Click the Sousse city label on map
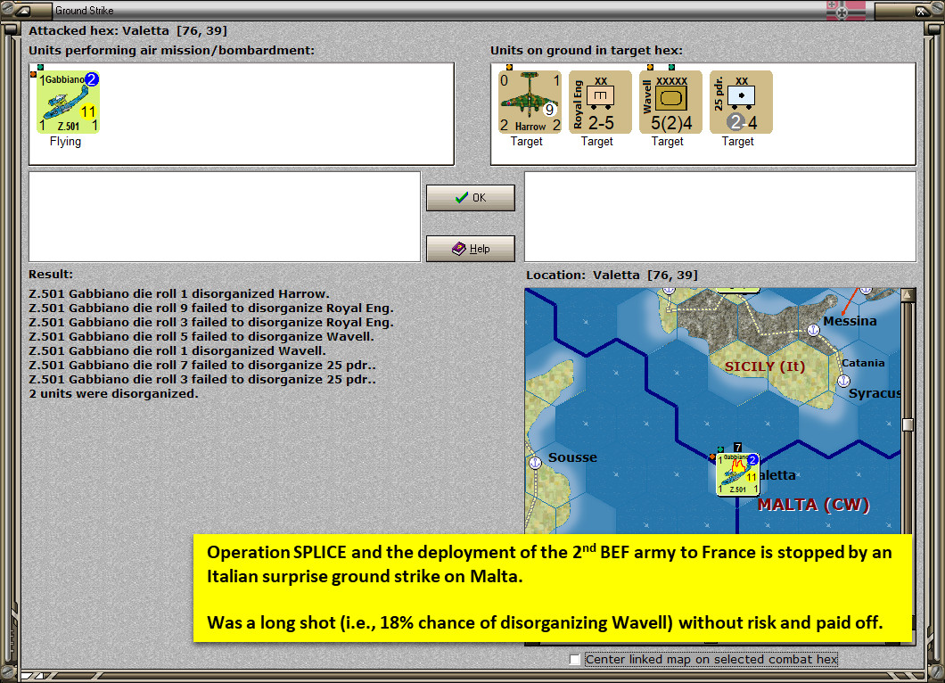Viewport: 945px width, 683px height. click(572, 457)
